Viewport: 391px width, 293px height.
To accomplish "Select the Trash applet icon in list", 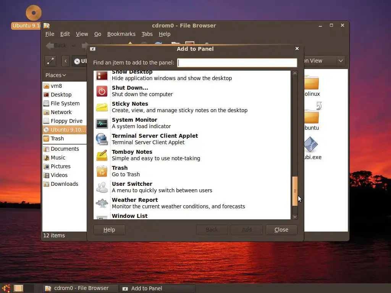I will (102, 171).
